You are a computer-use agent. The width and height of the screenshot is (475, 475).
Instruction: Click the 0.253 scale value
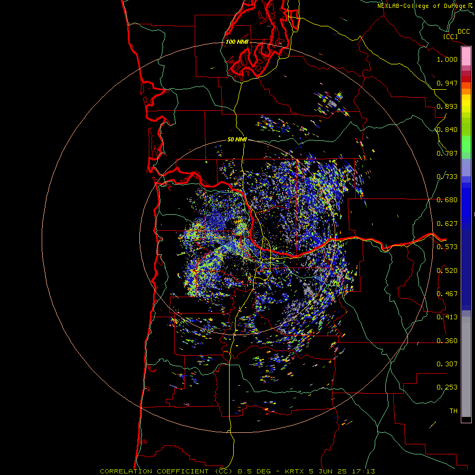[x=447, y=387]
